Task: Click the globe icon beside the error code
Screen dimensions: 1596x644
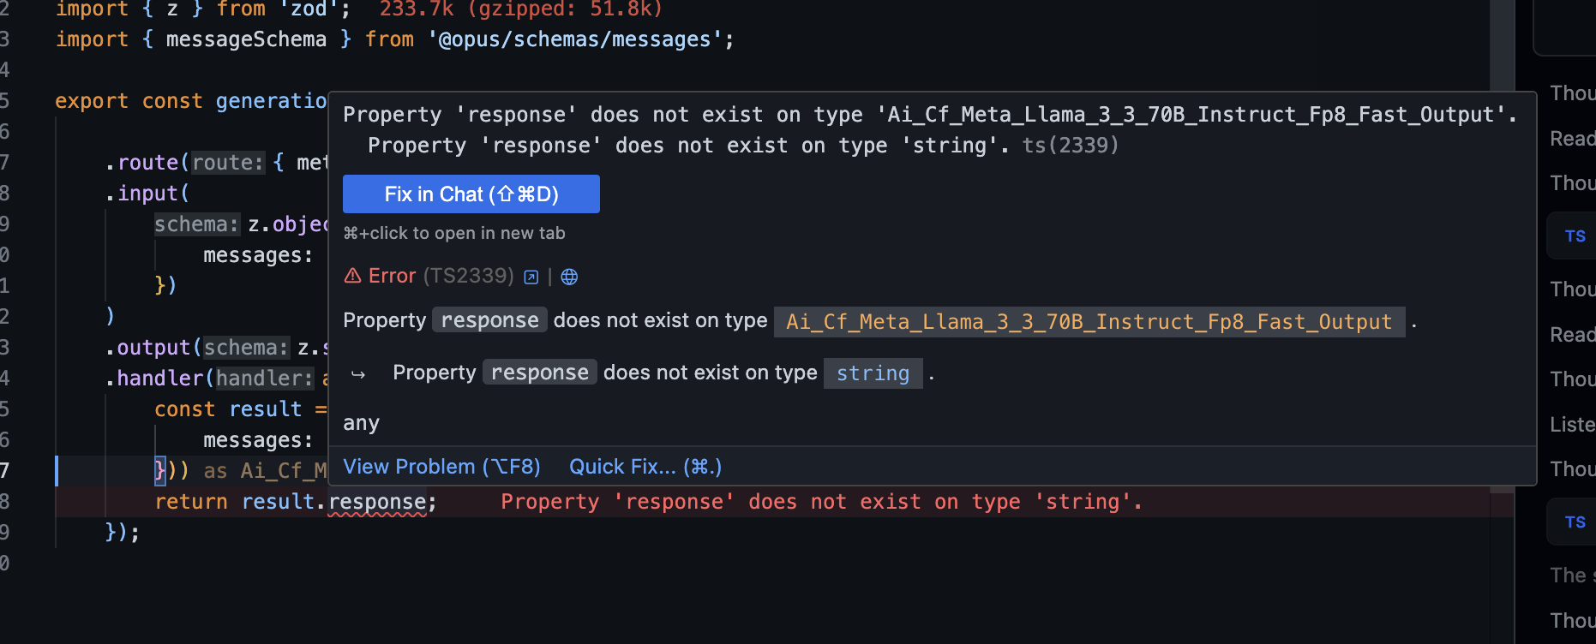Action: (x=569, y=277)
